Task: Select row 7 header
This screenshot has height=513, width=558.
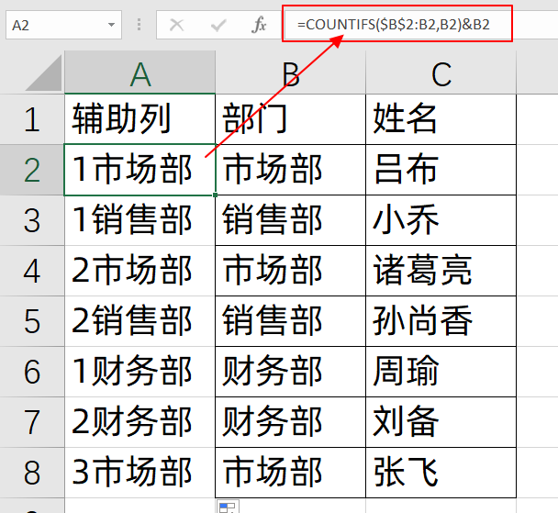Action: [x=32, y=422]
